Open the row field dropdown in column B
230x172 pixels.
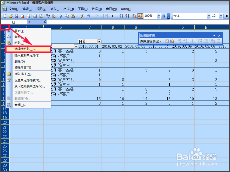76,46
